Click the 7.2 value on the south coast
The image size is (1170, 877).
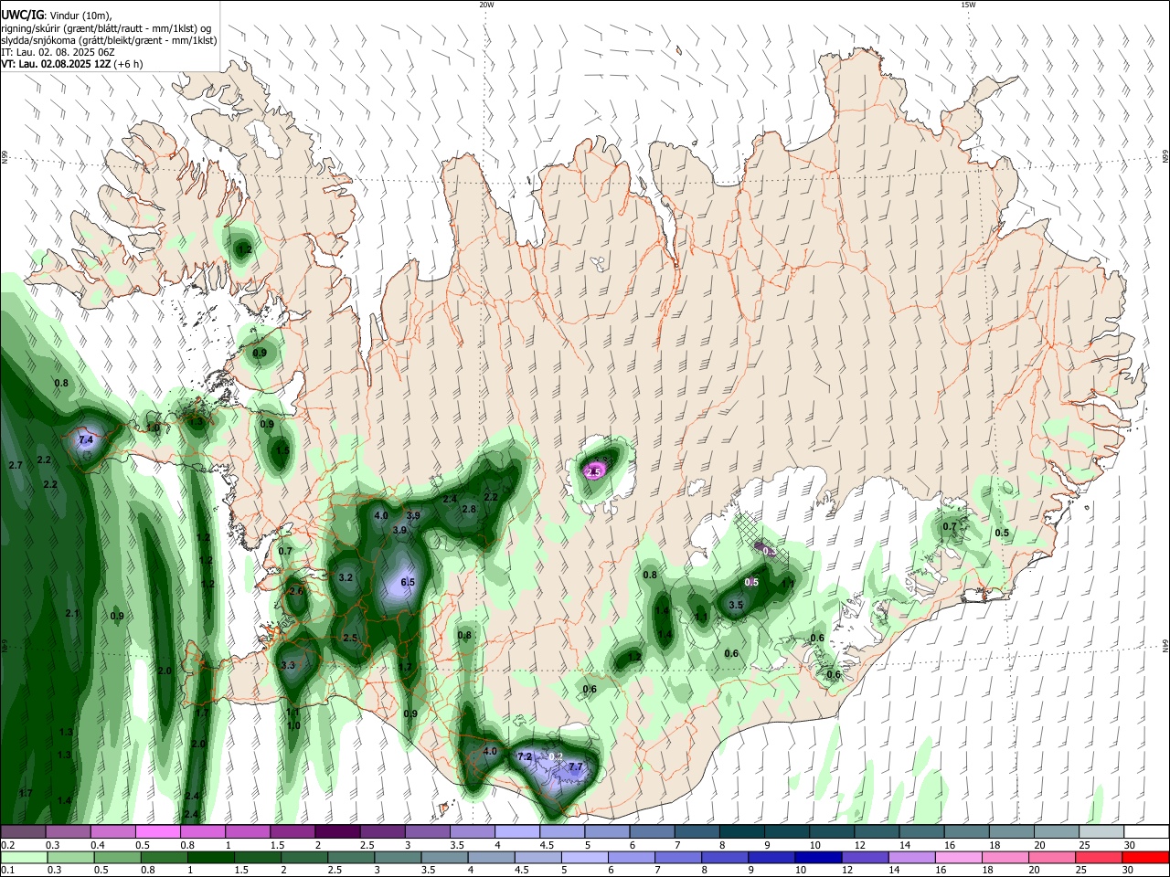point(525,757)
